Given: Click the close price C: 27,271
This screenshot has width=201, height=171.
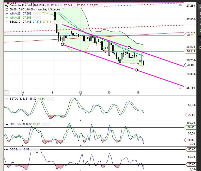Looking at the screenshot, I should [92, 5].
